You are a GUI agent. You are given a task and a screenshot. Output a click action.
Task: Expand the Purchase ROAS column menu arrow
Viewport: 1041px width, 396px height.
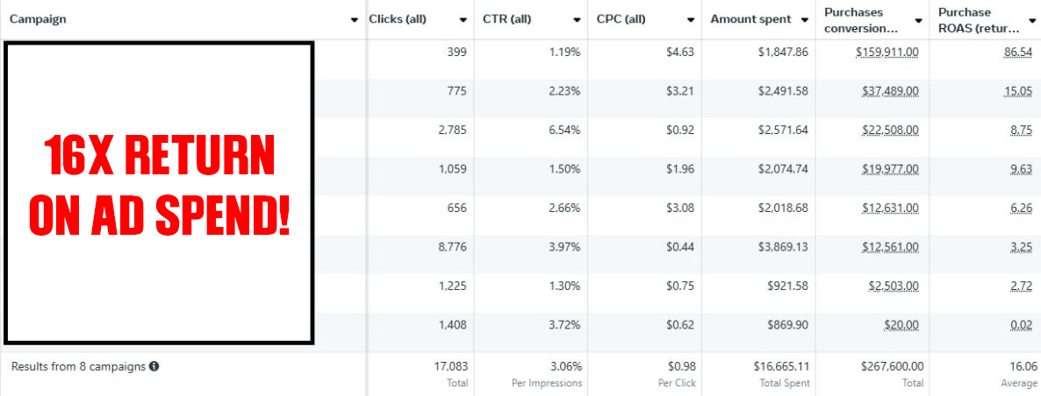click(x=1030, y=19)
